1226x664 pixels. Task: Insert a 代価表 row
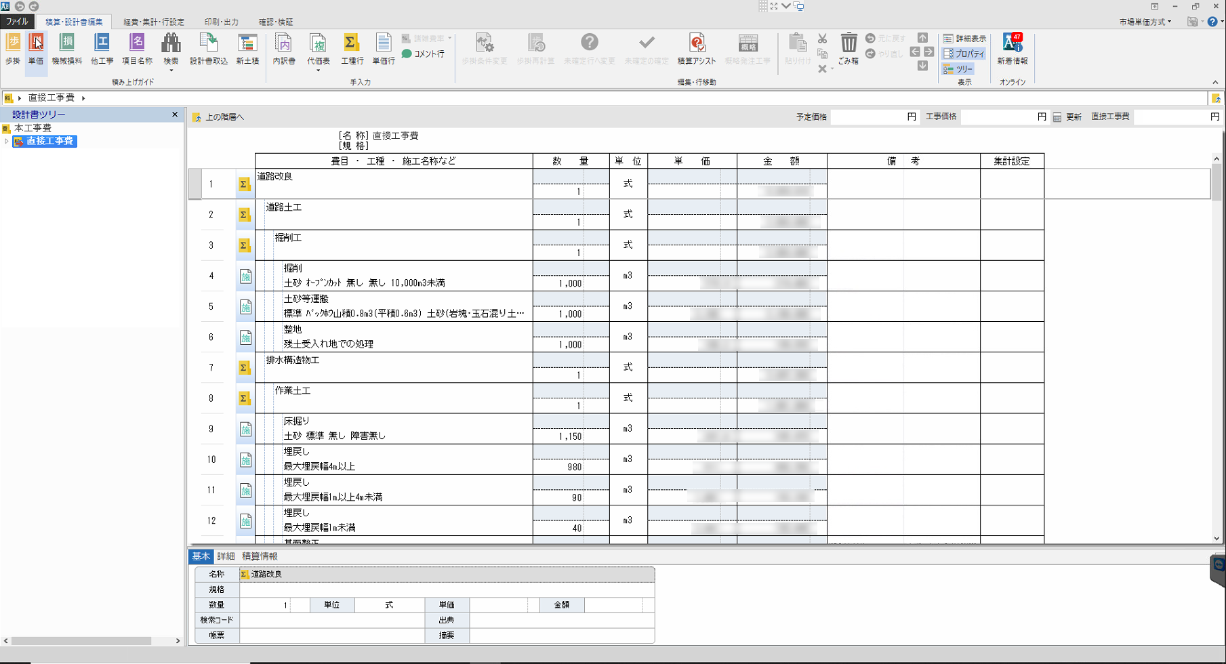[318, 44]
